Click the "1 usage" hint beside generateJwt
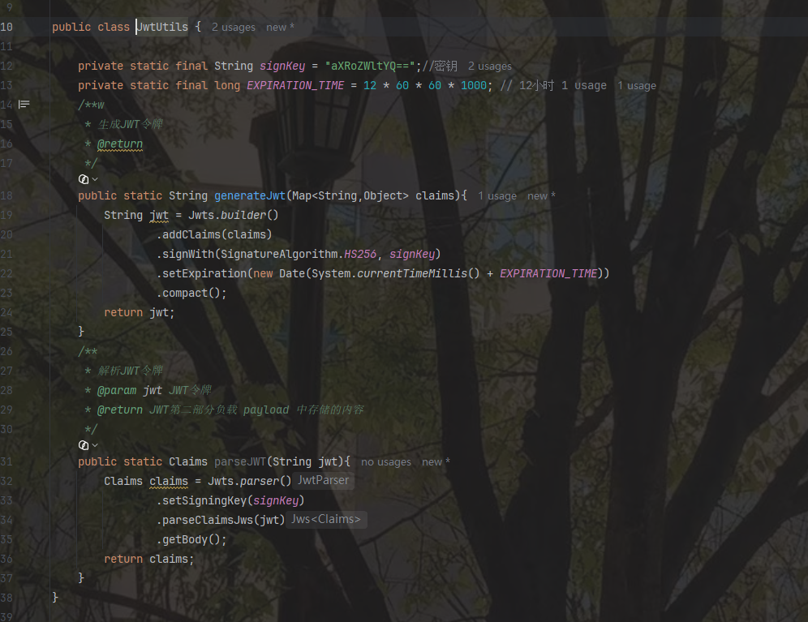Image resolution: width=808 pixels, height=622 pixels. [x=497, y=195]
